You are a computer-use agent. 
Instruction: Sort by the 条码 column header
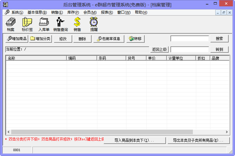point(112,58)
